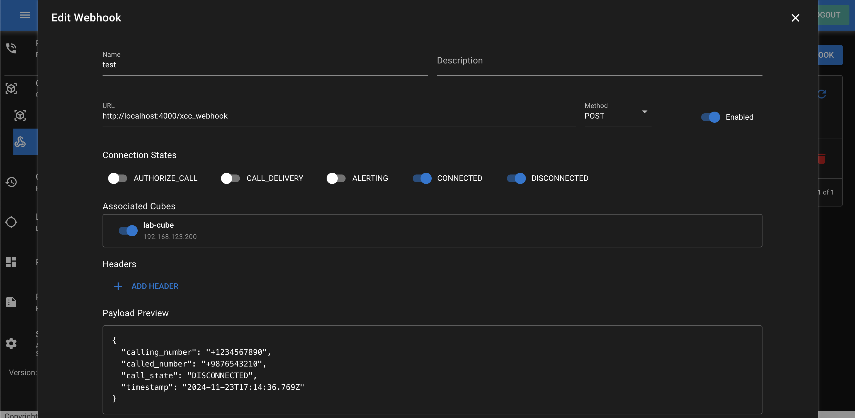
Task: Click the lab-cube name text
Action: tap(158, 225)
